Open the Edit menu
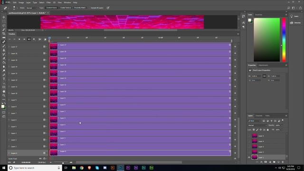Screen dimensions: 304x171 tap(15, 2)
